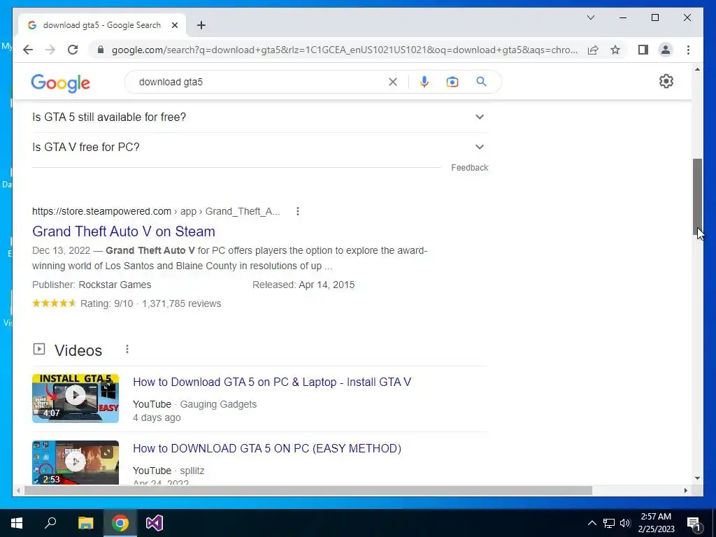Click the scroll down arrow

pyautogui.click(x=697, y=478)
